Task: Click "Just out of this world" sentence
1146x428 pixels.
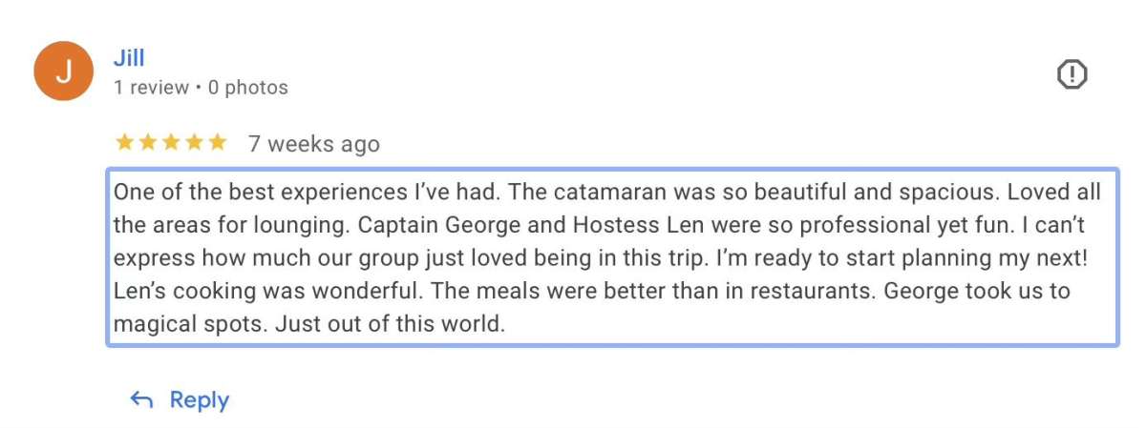Action: (390, 324)
